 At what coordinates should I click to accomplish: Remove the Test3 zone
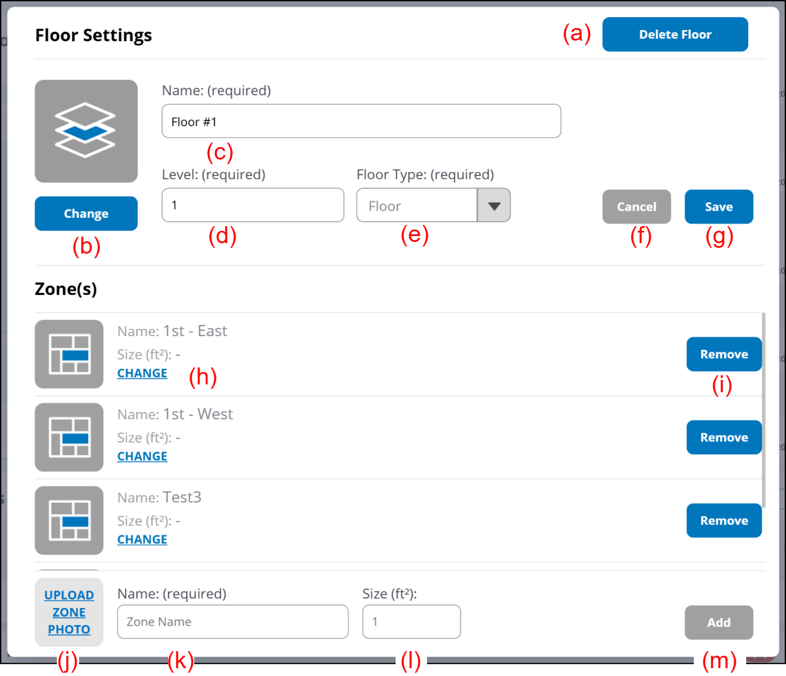point(723,520)
